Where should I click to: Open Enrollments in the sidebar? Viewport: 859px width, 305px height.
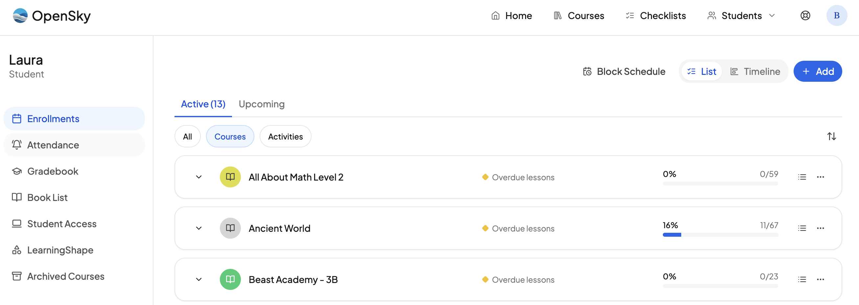click(x=74, y=119)
